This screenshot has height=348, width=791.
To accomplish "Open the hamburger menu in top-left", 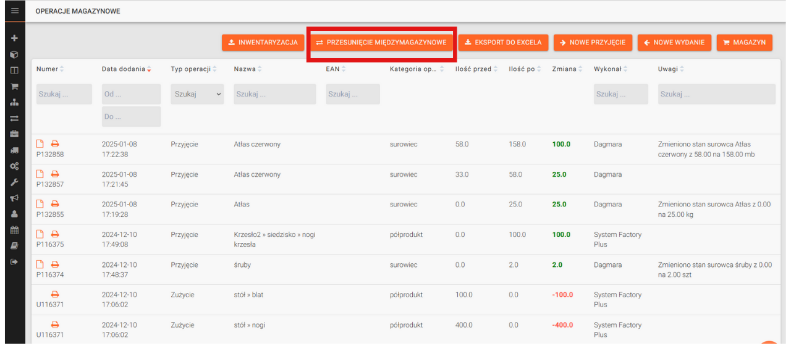I will click(15, 11).
